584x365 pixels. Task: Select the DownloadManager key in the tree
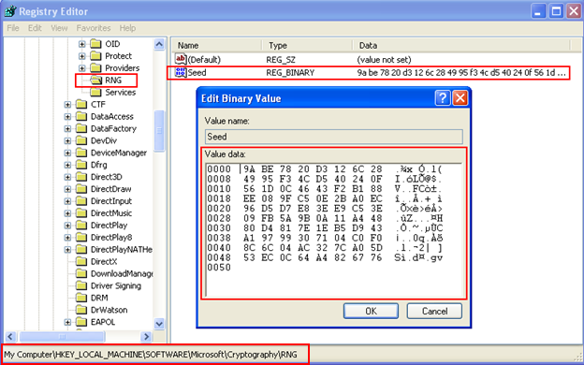click(122, 273)
